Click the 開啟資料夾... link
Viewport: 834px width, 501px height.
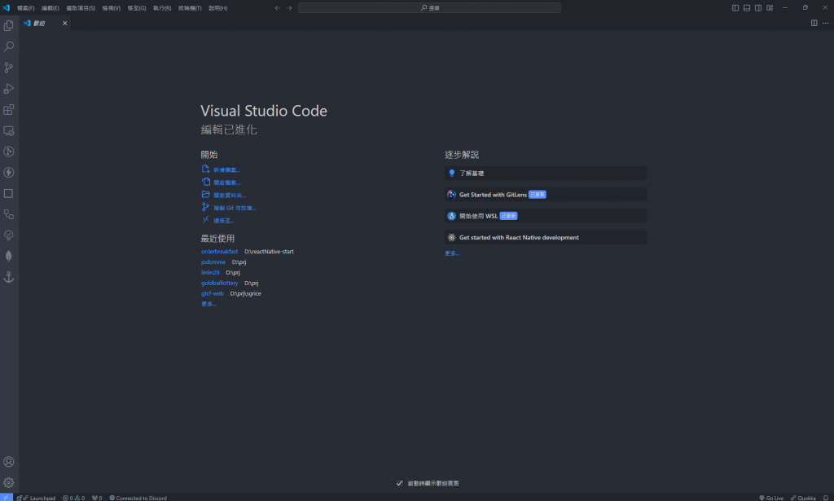click(x=230, y=196)
